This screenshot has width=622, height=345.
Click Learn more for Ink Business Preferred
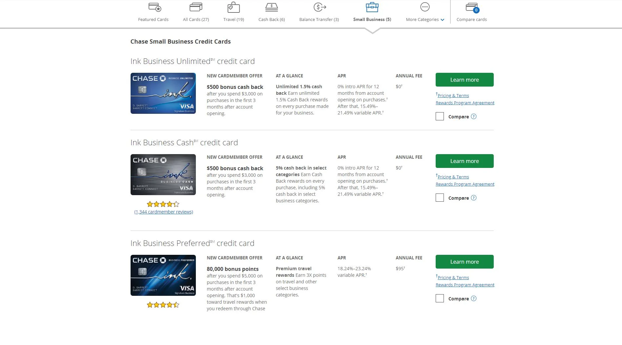[x=465, y=262]
